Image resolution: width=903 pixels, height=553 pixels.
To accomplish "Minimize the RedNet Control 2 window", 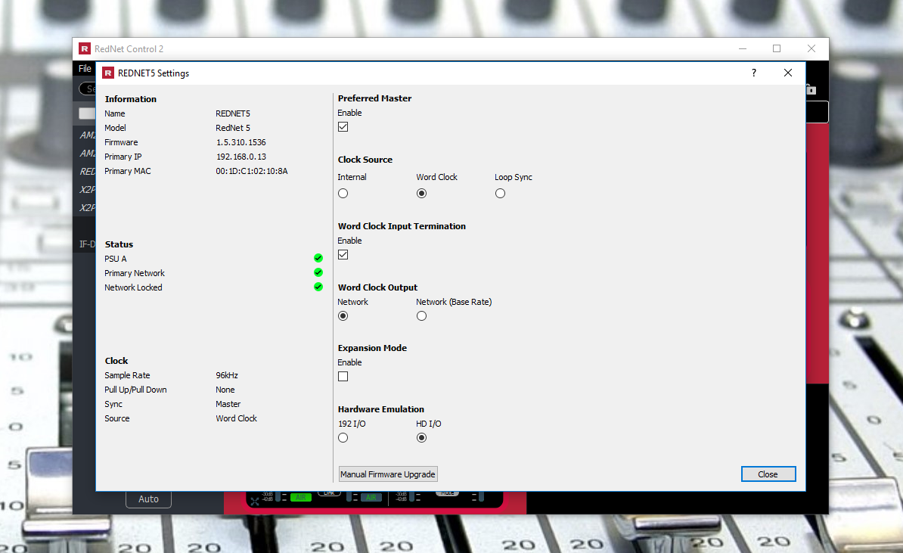I will click(743, 49).
